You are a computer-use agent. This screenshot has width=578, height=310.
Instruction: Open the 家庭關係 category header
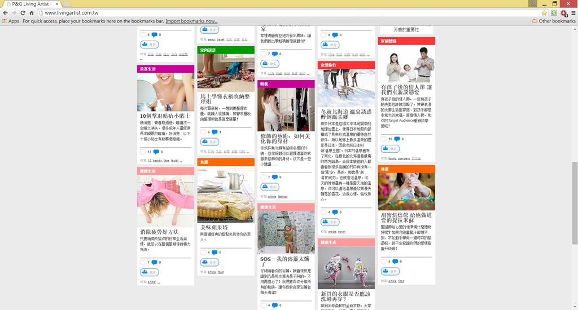coord(406,41)
